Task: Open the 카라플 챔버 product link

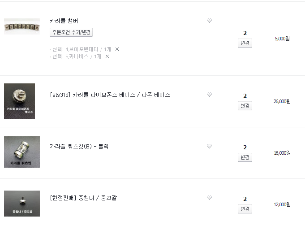Action: coord(64,21)
